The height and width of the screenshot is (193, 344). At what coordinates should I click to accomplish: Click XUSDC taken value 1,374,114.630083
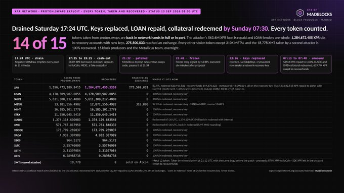pos(66,120)
